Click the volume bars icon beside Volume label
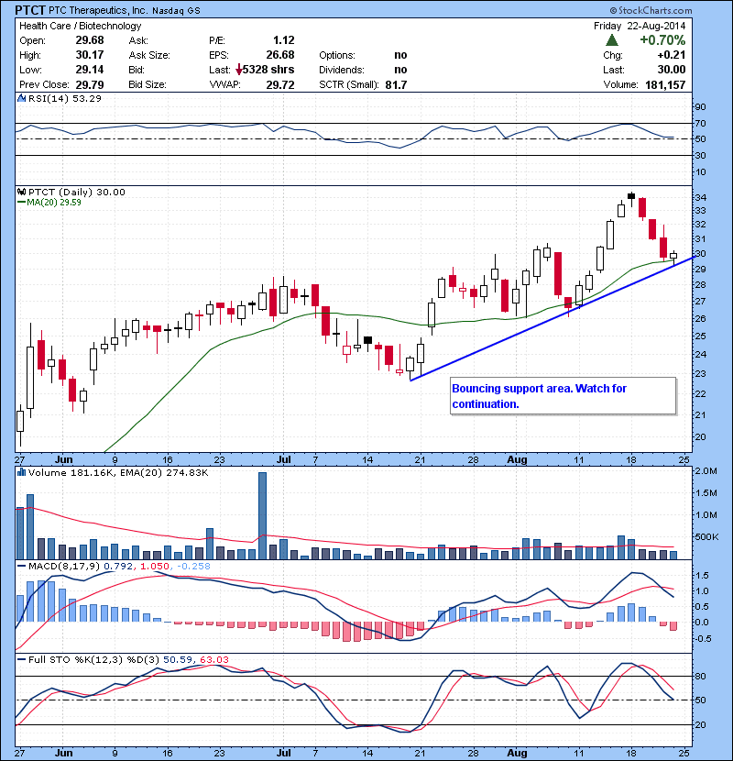This screenshot has height=761, width=733. coord(21,472)
